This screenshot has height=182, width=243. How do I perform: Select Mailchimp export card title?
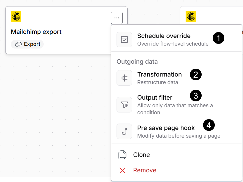point(36,32)
